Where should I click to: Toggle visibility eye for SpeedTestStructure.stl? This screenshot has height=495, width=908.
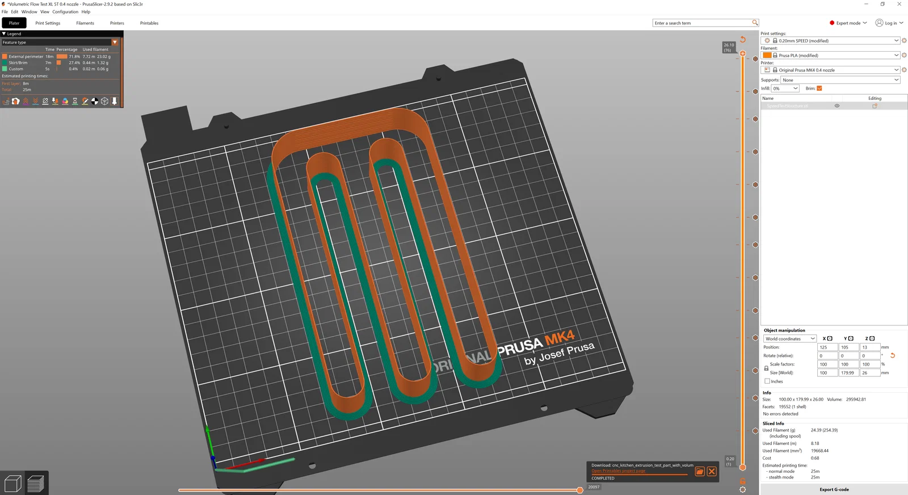click(x=836, y=106)
